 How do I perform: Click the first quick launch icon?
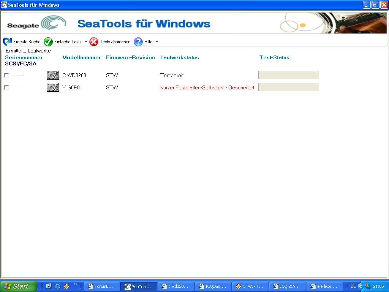pyautogui.click(x=49, y=286)
